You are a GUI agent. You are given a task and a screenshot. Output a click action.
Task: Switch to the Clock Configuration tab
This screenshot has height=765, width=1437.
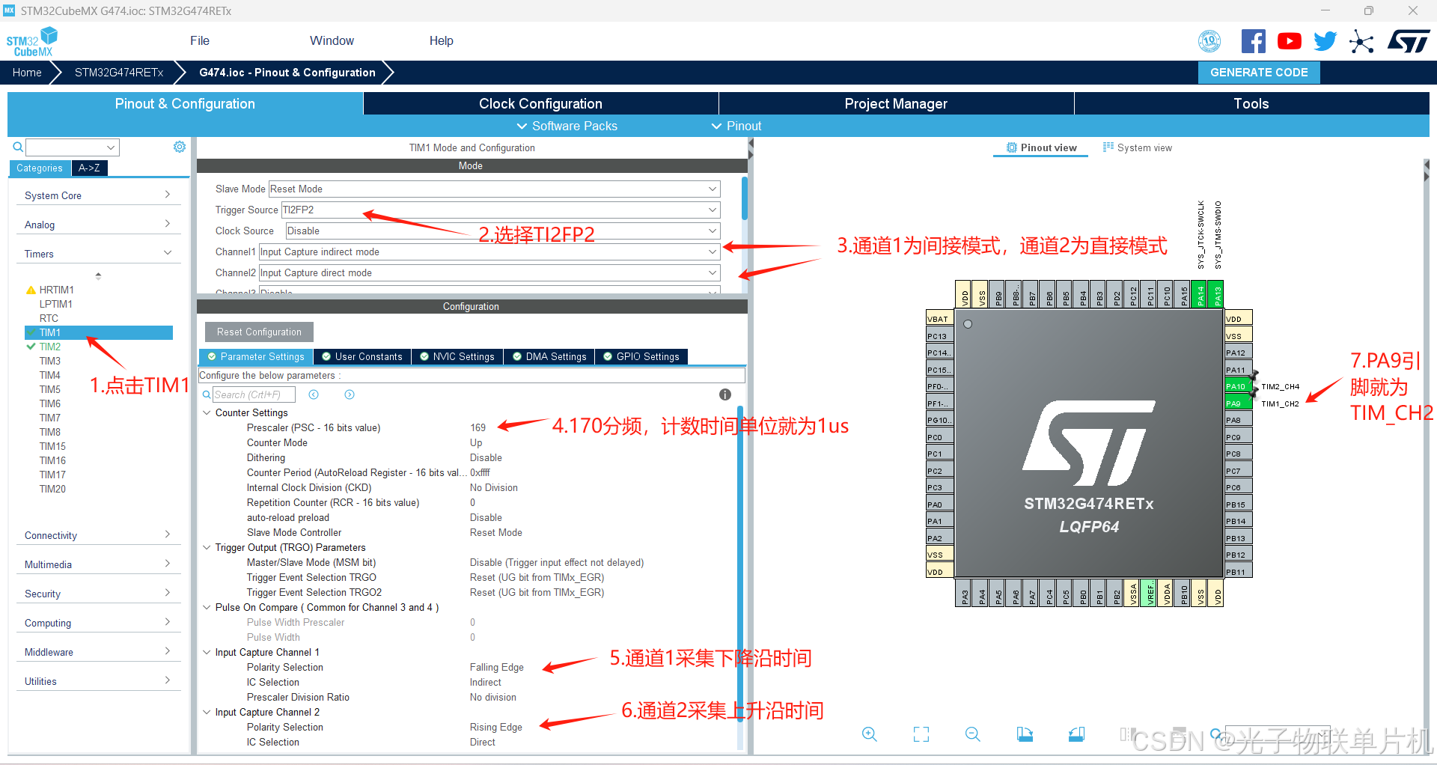click(x=540, y=103)
